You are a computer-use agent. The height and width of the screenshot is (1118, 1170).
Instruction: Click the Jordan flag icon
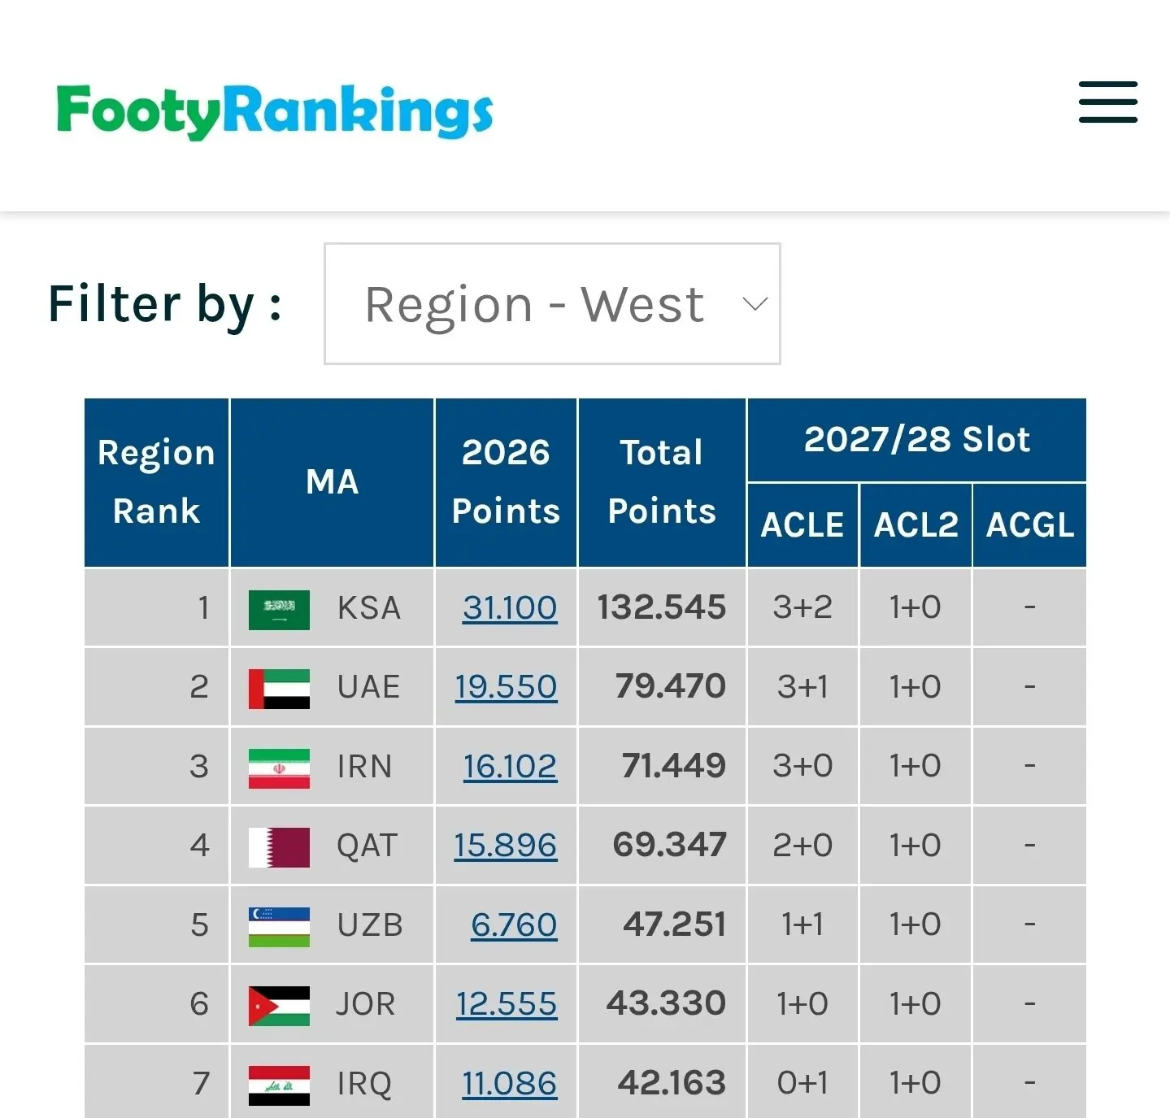[279, 1006]
